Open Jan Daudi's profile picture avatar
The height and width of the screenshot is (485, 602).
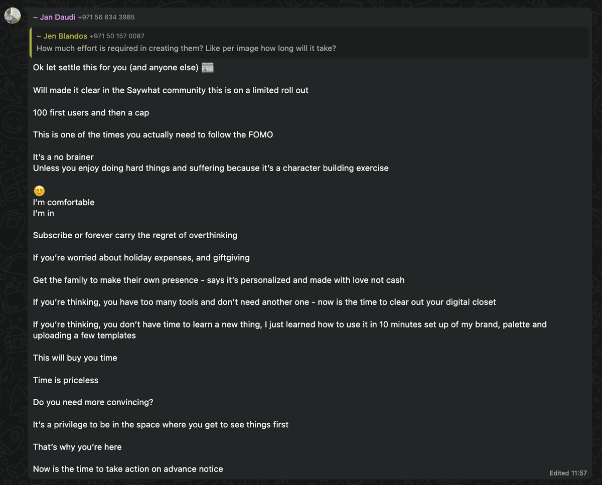coord(13,16)
